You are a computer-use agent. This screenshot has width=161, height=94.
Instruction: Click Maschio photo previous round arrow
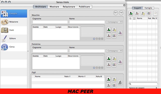point(99,39)
